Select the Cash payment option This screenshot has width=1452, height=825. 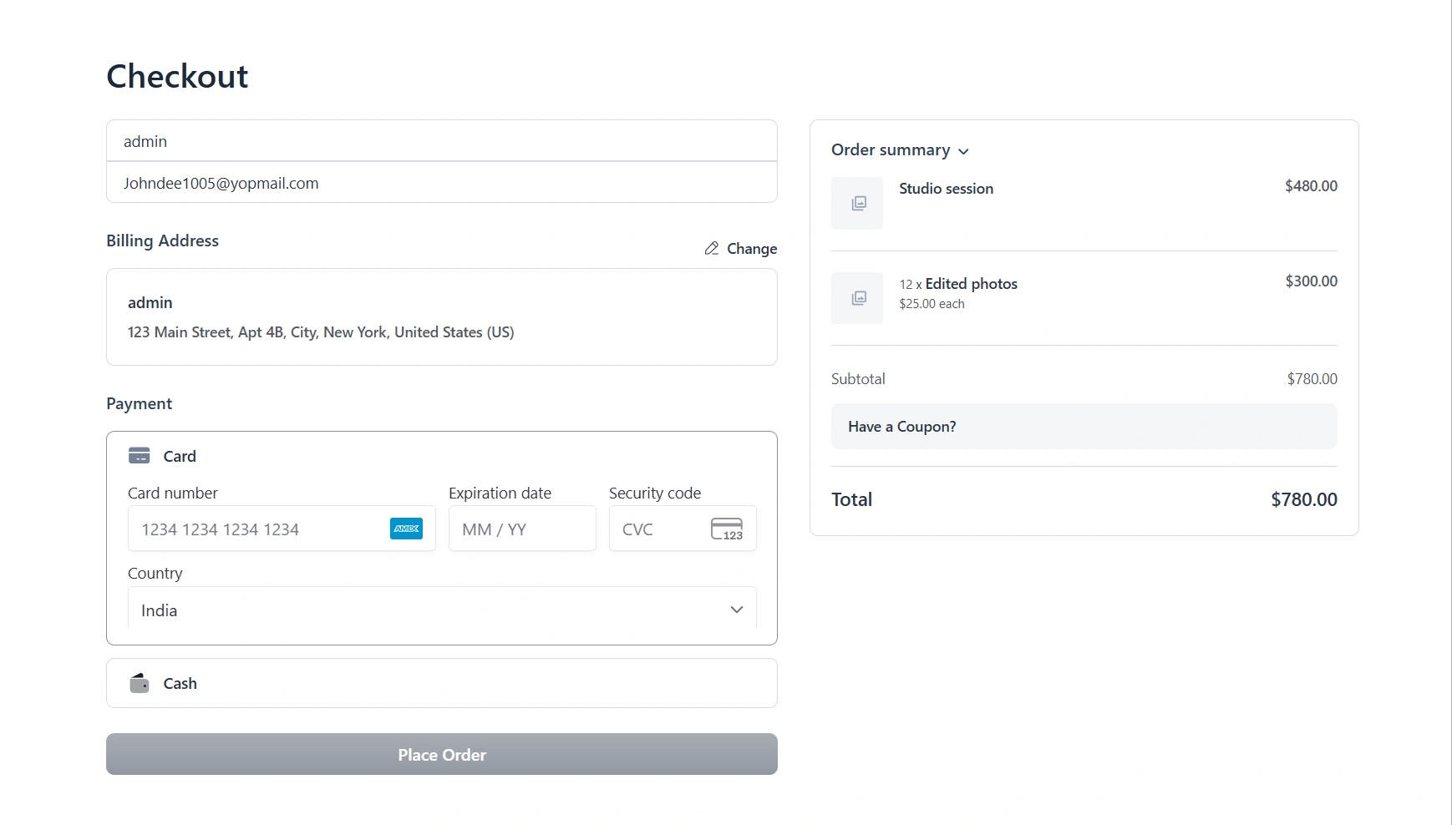coord(442,683)
